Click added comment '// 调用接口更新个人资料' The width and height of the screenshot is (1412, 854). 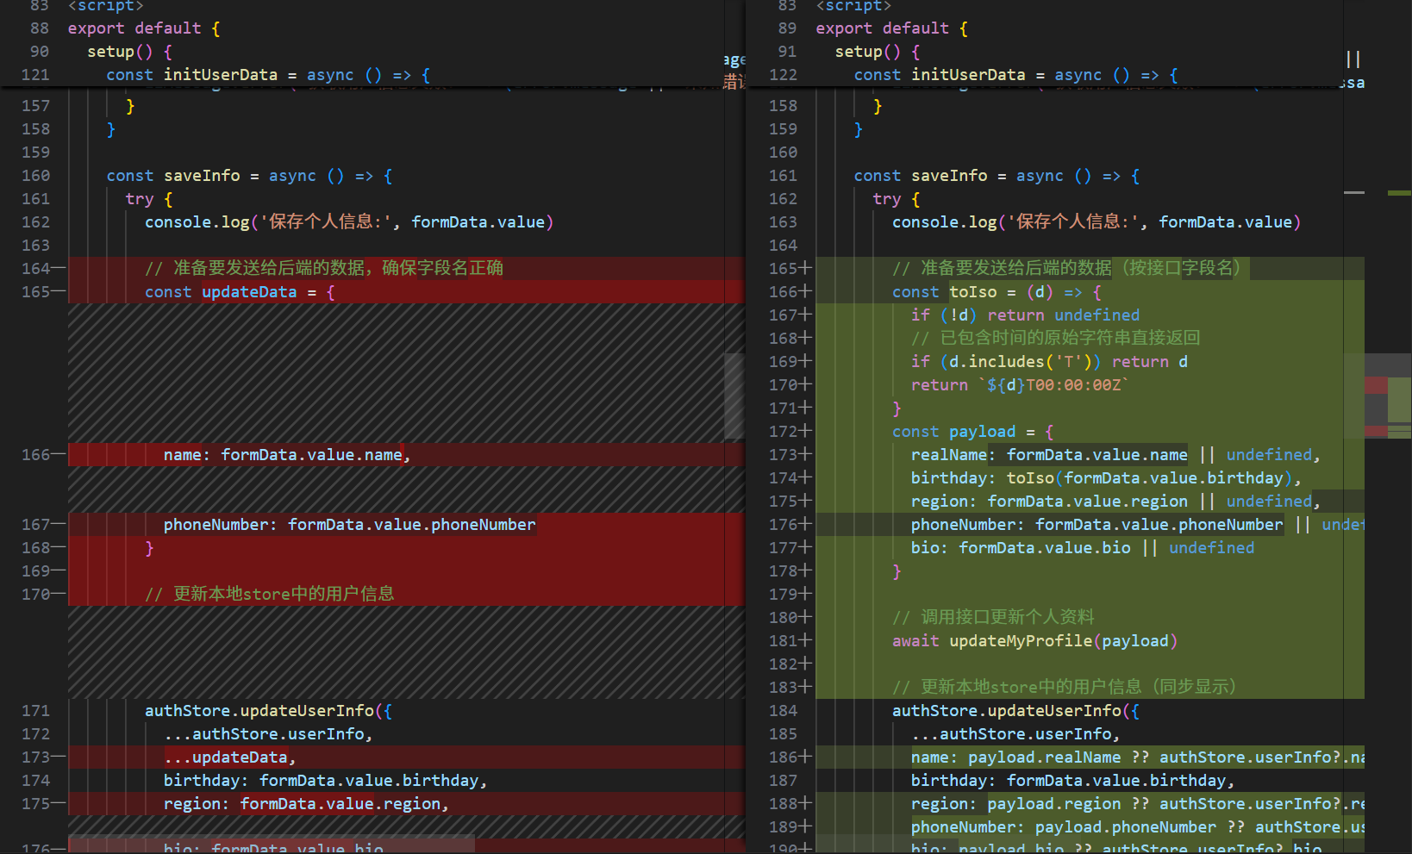993,618
